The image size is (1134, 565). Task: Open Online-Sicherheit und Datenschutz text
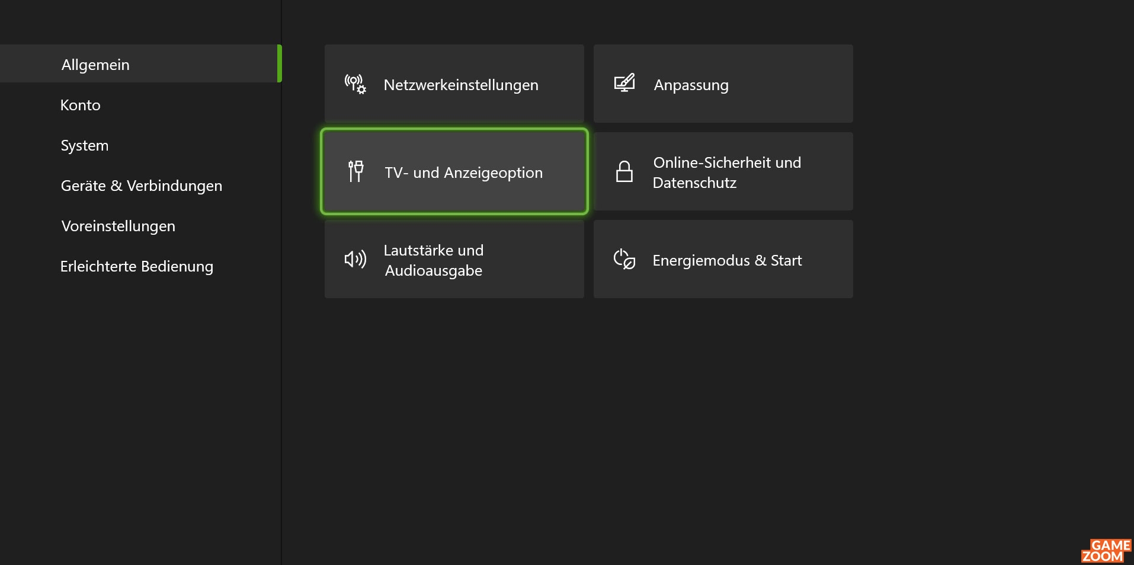pyautogui.click(x=727, y=173)
